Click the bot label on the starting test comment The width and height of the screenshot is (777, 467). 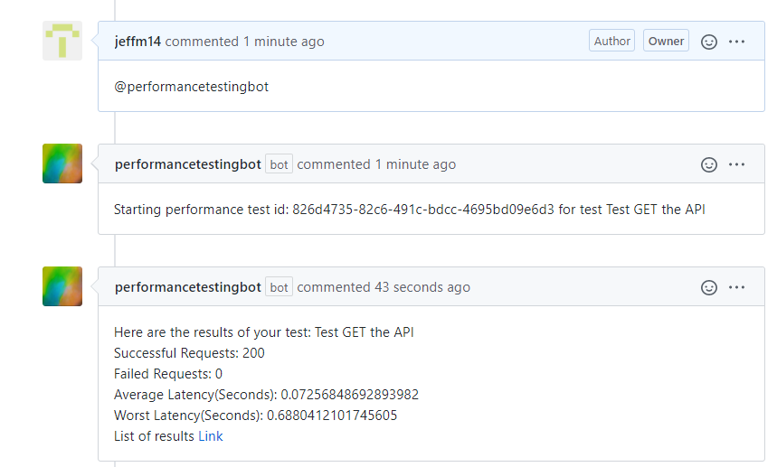point(279,164)
